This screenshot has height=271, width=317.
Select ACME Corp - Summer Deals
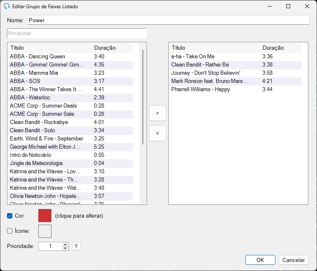point(70,106)
